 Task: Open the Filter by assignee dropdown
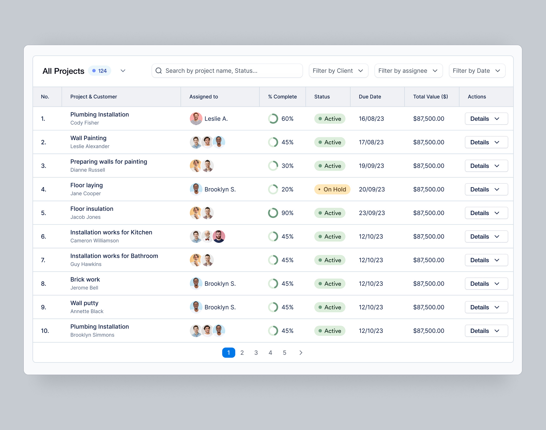click(408, 71)
